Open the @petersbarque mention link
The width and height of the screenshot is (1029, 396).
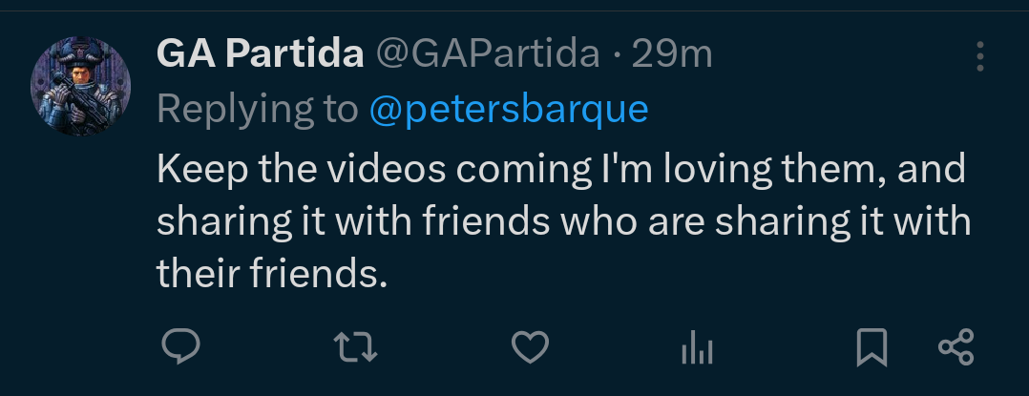pyautogui.click(x=509, y=111)
